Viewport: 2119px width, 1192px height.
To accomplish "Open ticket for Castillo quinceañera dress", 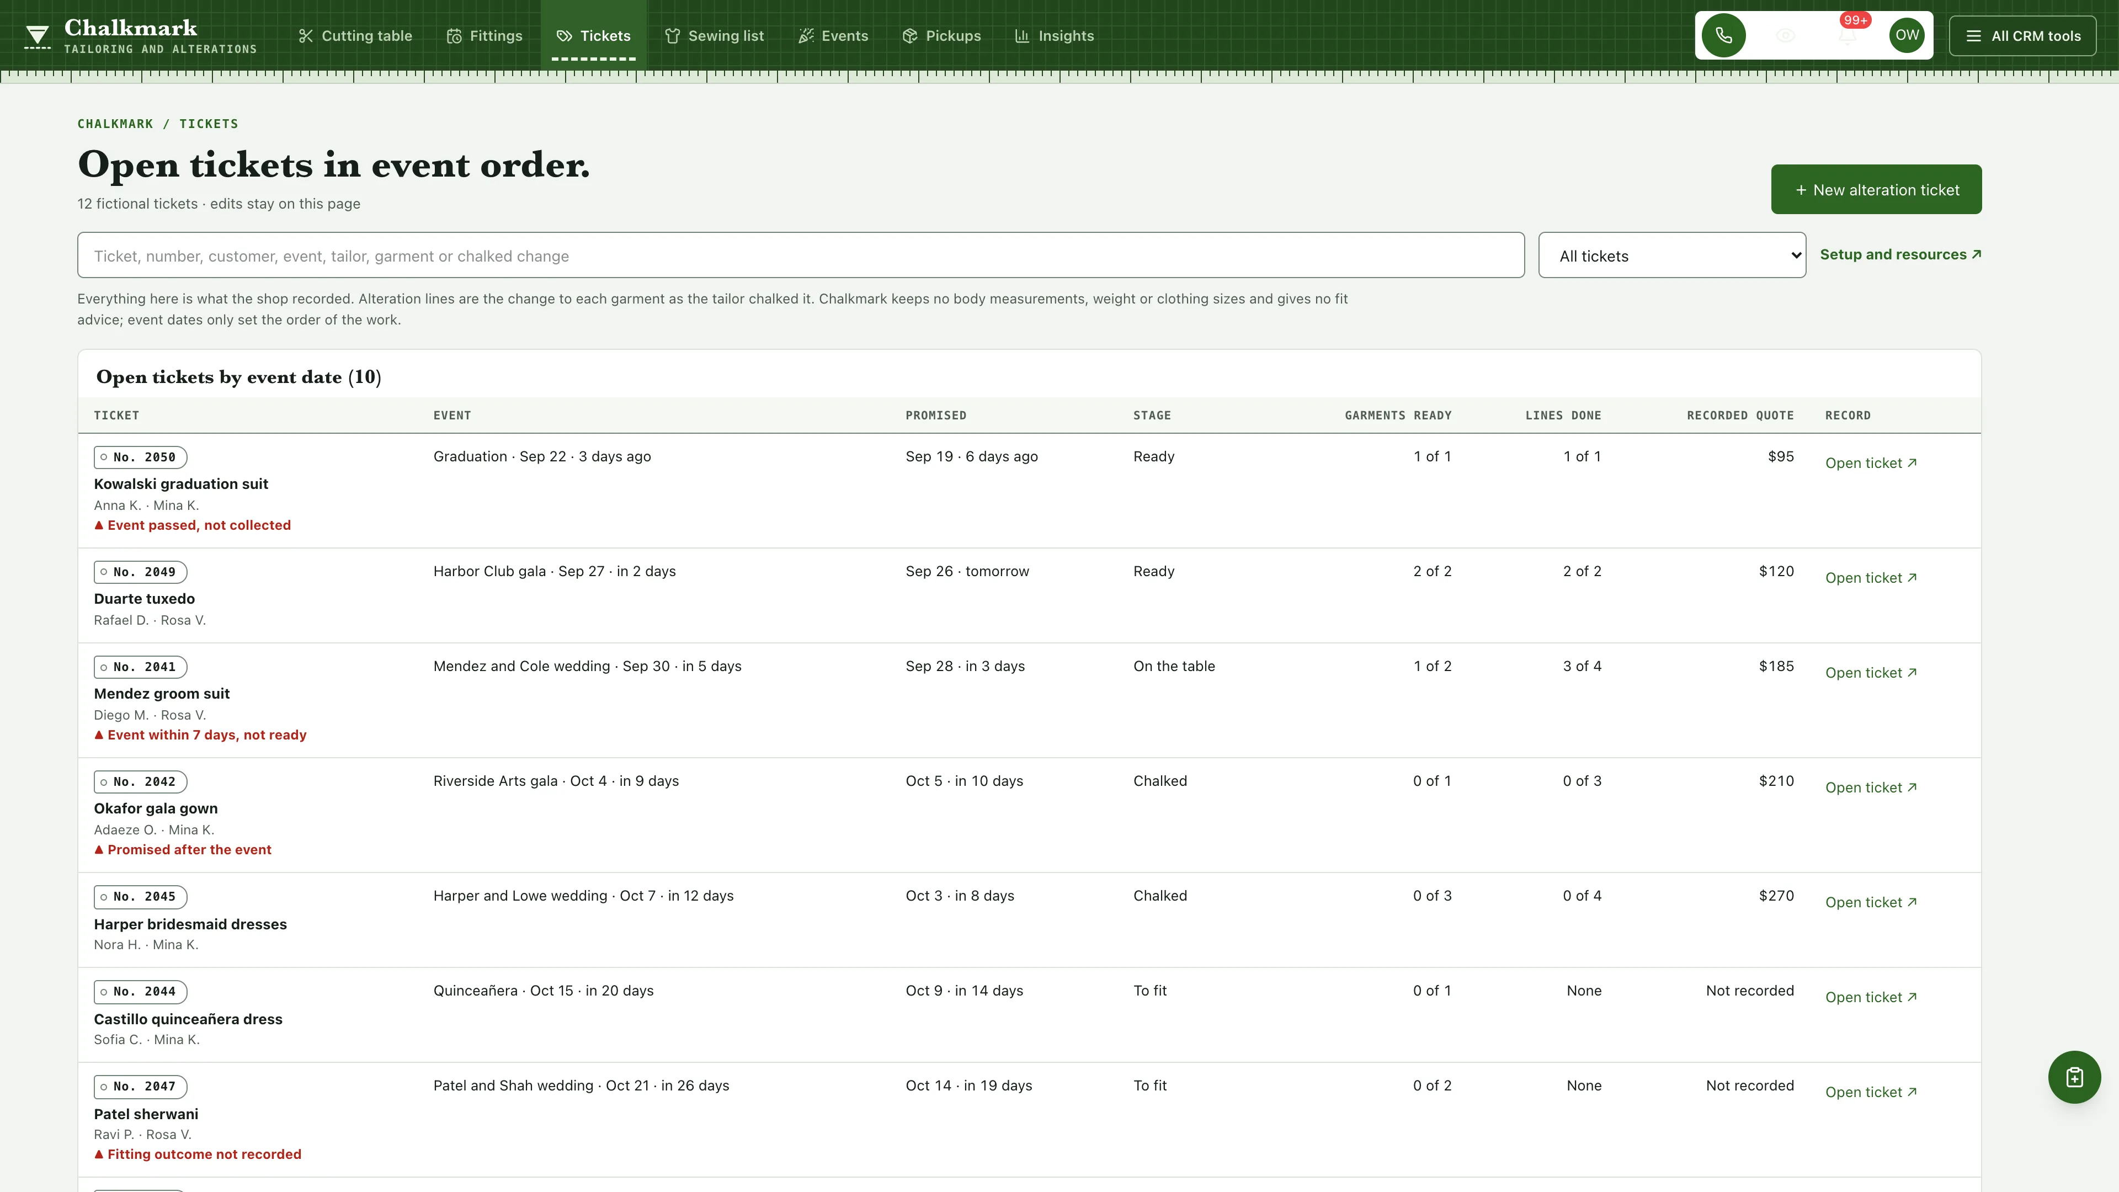I will pos(1871,997).
